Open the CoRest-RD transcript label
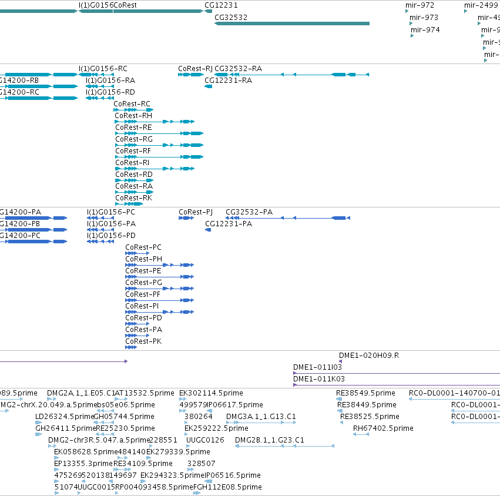Viewport: 500px width, 496px height. (x=134, y=175)
